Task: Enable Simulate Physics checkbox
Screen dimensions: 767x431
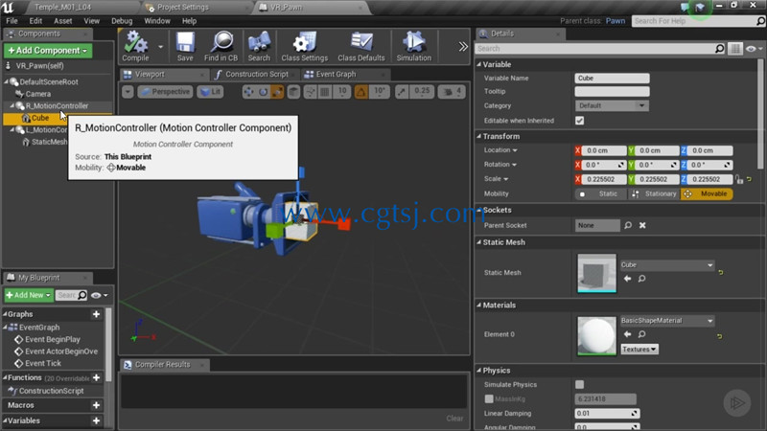Action: [x=580, y=385]
